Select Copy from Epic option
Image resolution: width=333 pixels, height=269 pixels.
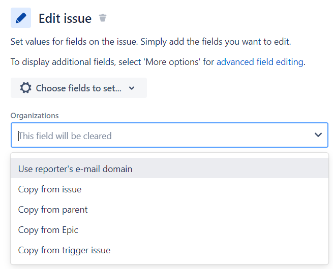pyautogui.click(x=169, y=230)
